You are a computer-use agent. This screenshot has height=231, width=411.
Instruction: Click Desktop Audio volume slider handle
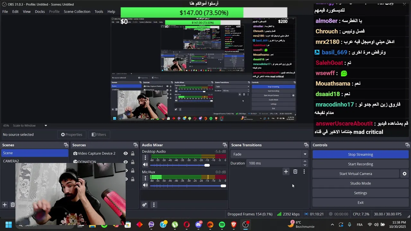207,165
